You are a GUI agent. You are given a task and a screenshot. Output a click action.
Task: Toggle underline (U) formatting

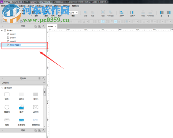pyautogui.click(x=79, y=21)
